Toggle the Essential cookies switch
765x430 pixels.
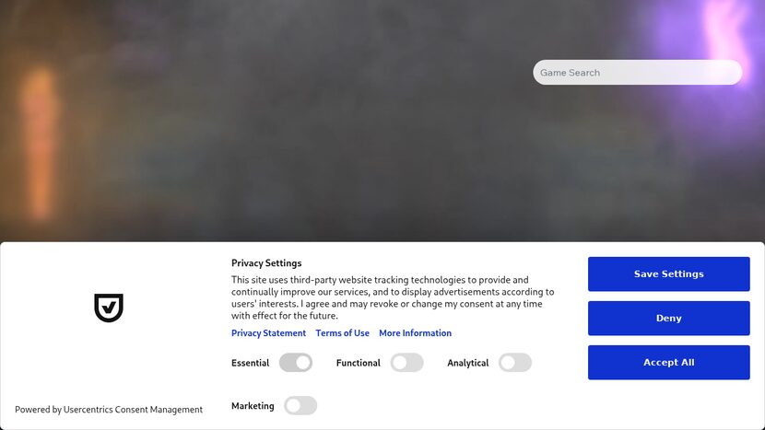296,363
